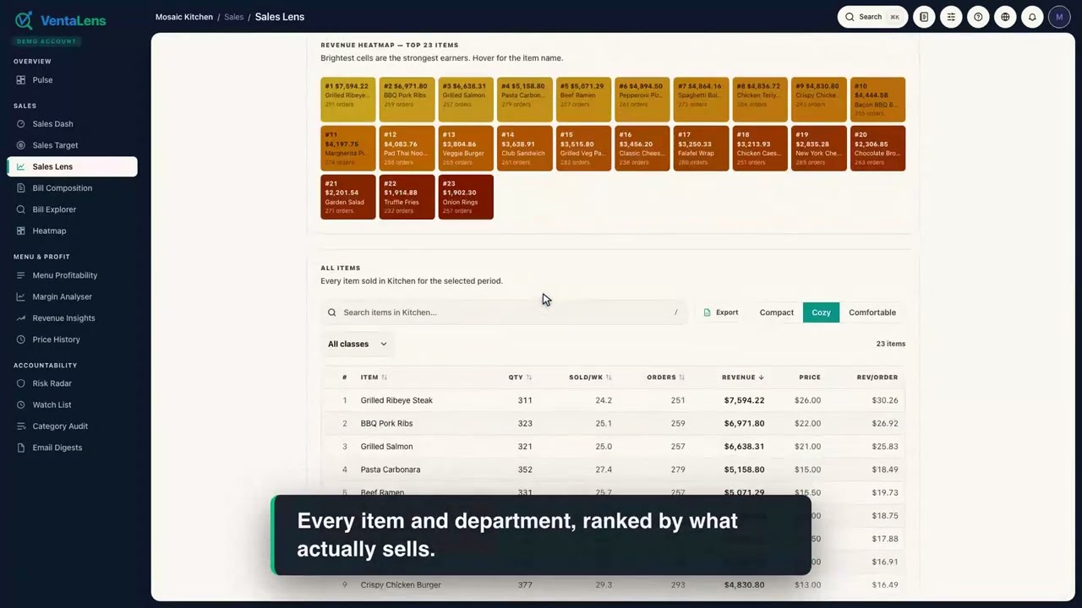Click #1 Grilled Ribeye heatmap cell
This screenshot has width=1082, height=608.
(348, 100)
